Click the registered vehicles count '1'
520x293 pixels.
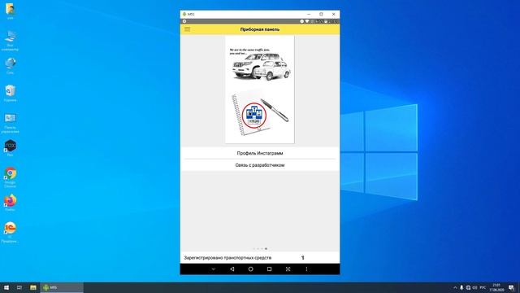tap(302, 257)
